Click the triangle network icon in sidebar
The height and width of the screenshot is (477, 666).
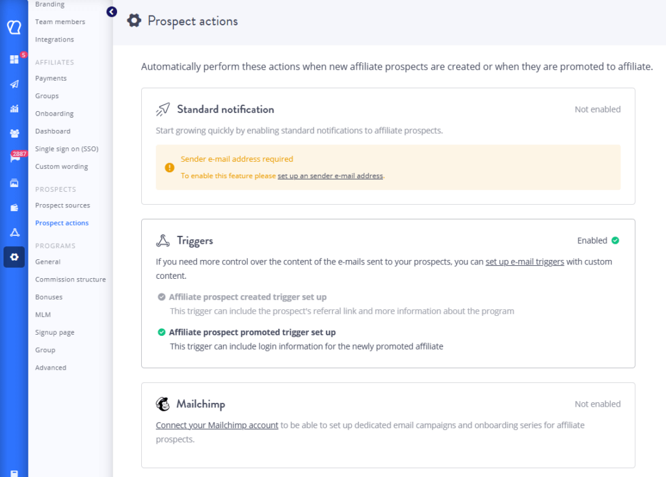(x=14, y=233)
